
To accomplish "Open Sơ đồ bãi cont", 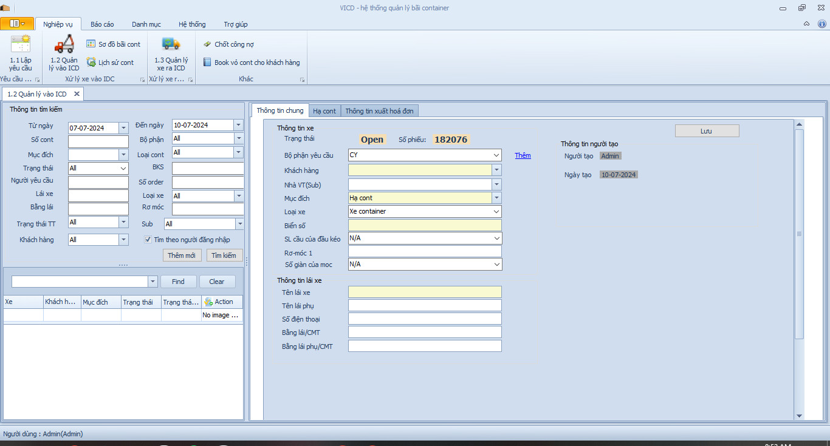I will [x=113, y=44].
